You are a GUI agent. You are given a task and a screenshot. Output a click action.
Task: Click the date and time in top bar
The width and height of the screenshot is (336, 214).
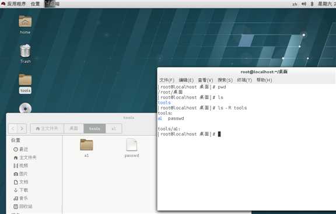click(327, 4)
